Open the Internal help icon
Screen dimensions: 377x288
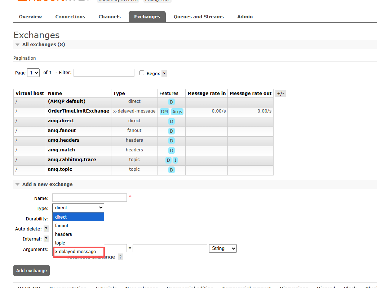click(46, 239)
